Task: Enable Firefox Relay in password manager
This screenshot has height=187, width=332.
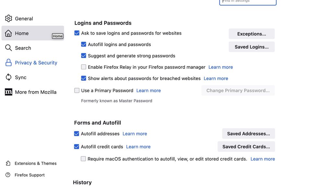Action: pyautogui.click(x=84, y=67)
